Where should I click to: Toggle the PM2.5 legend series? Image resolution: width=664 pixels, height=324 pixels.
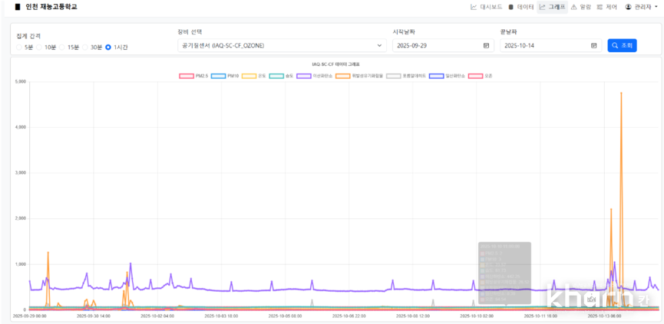coord(192,76)
